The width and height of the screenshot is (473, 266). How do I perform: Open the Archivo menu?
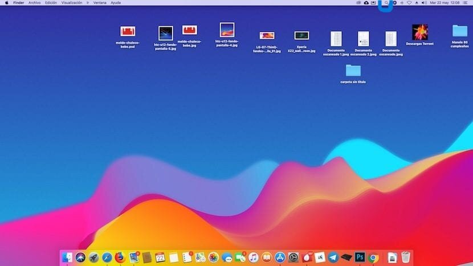pos(34,3)
